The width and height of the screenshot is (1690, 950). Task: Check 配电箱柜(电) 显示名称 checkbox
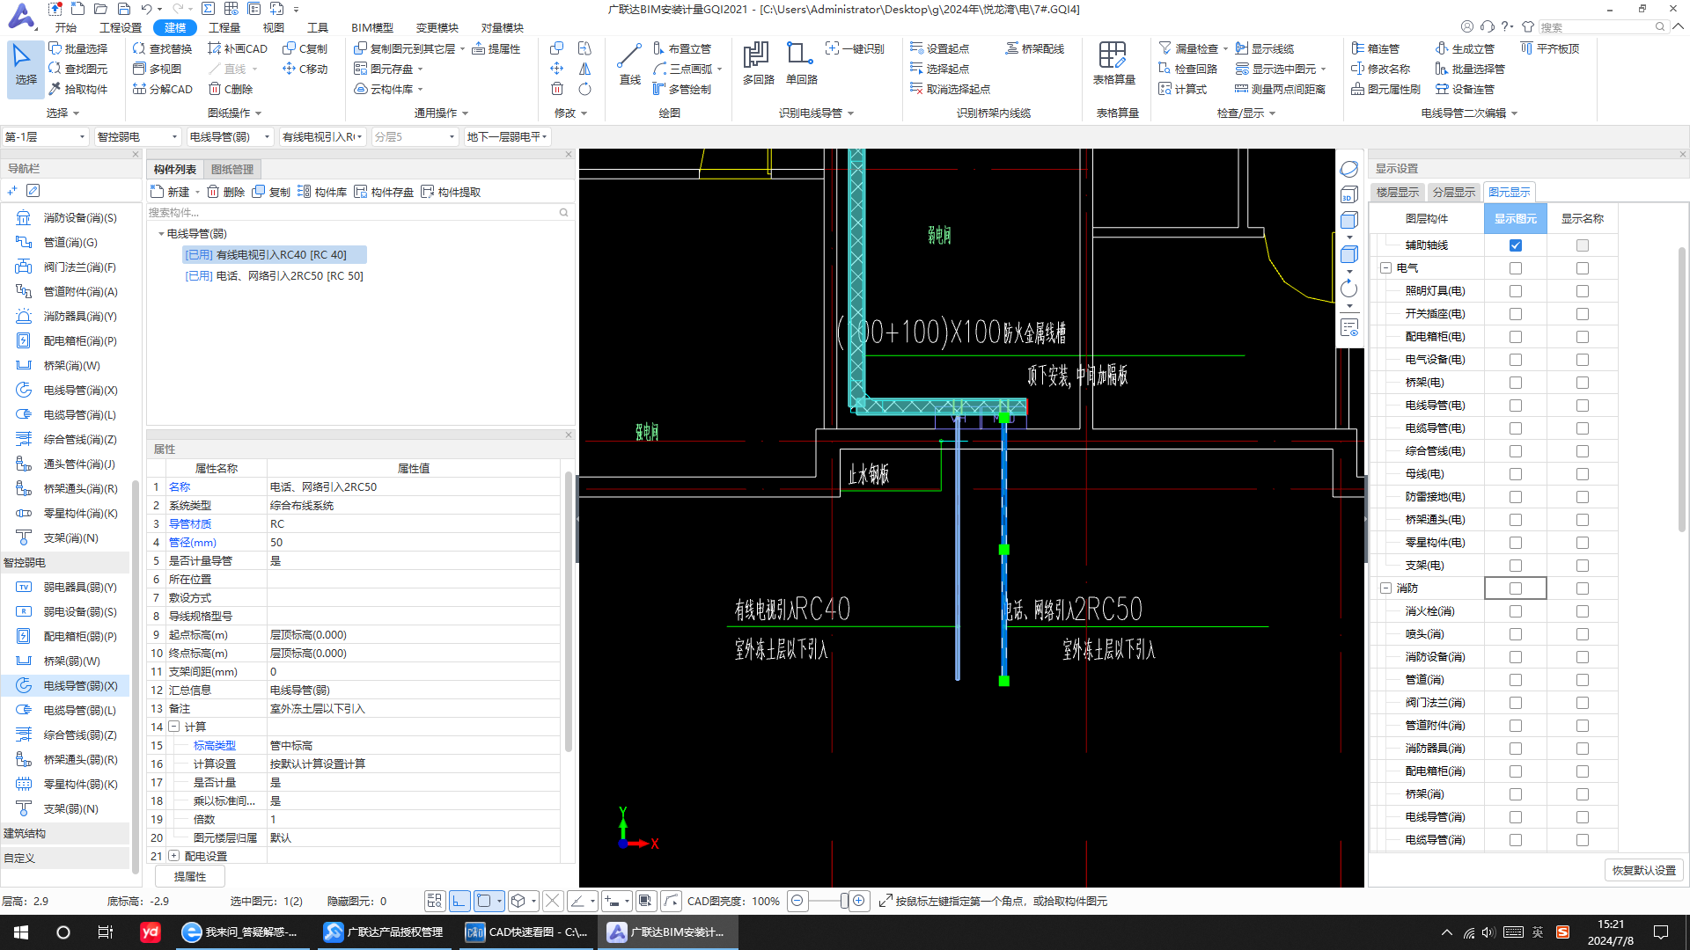pyautogui.click(x=1582, y=337)
